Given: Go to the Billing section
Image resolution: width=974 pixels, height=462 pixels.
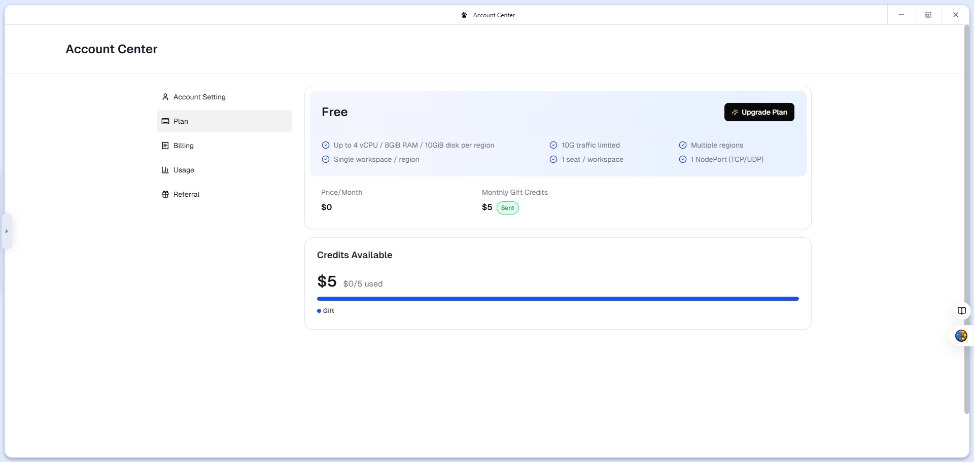Looking at the screenshot, I should coord(224,146).
